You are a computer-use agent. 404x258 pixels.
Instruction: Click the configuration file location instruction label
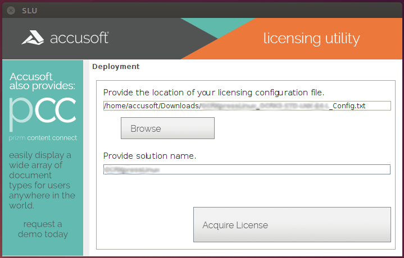point(214,92)
